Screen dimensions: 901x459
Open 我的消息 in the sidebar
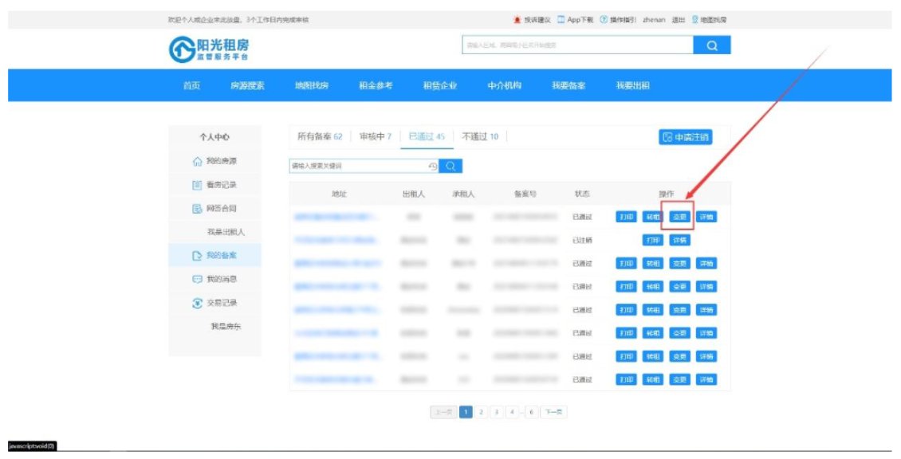pyautogui.click(x=215, y=280)
